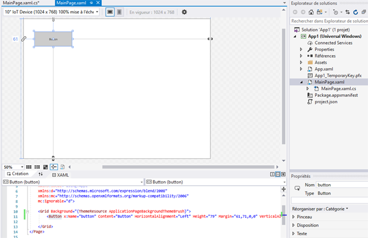Click the search box in Solution Explorer

click(329, 21)
